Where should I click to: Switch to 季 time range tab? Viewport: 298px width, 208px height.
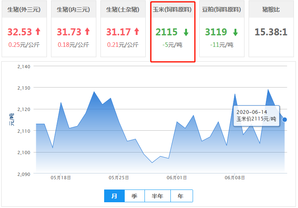coord(135,196)
